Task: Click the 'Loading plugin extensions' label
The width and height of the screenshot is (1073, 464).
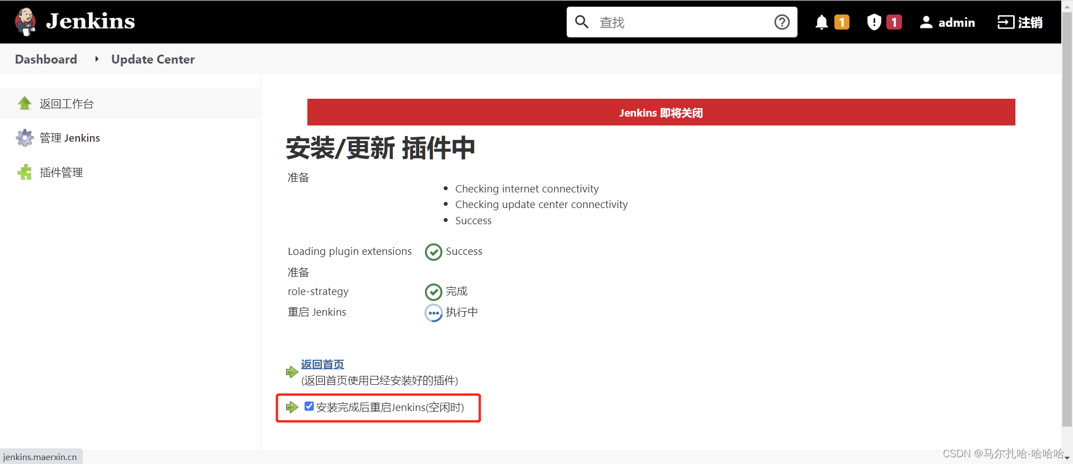Action: [x=350, y=252]
